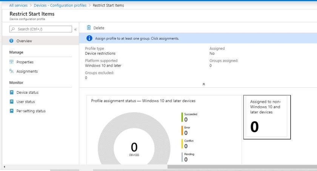Click the Overview info icon in sidebar

(11, 41)
